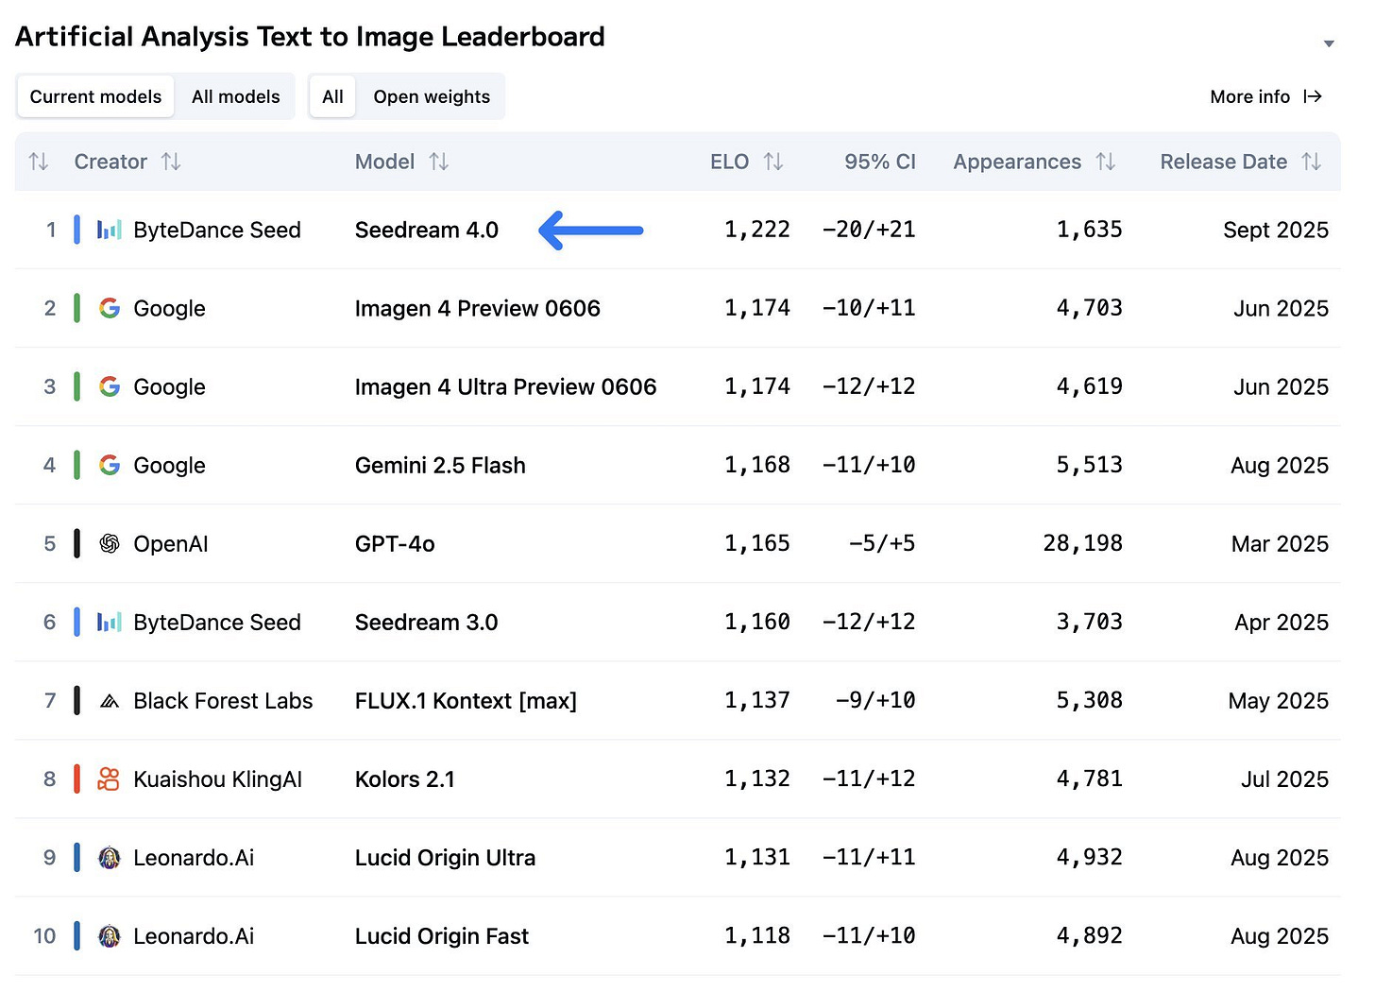
Task: Click the blue color bar in Seedream 4.0 row
Action: coord(76,230)
